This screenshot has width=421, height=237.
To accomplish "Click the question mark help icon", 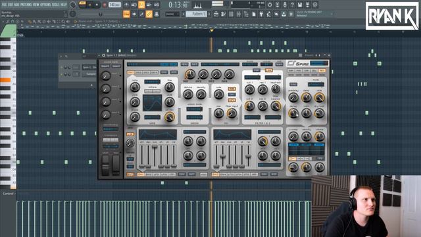I will [292, 5].
